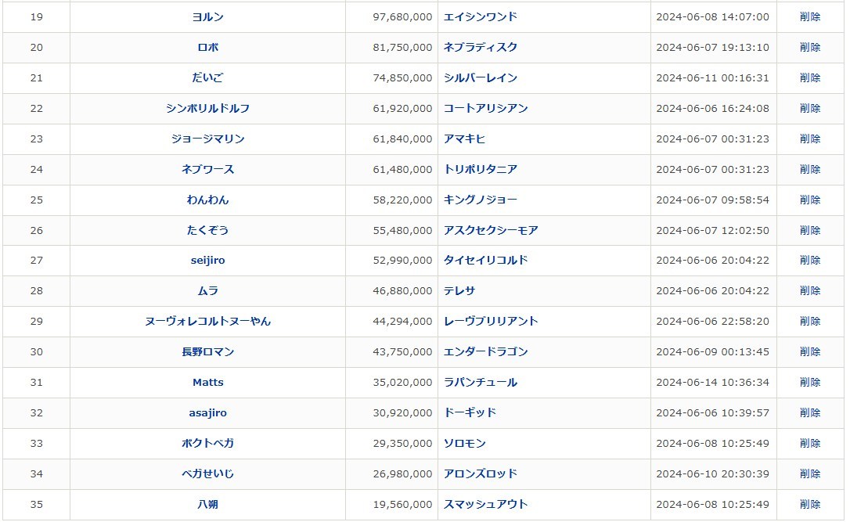Click 削除 in row 29
This screenshot has height=522, width=850.
tap(810, 321)
